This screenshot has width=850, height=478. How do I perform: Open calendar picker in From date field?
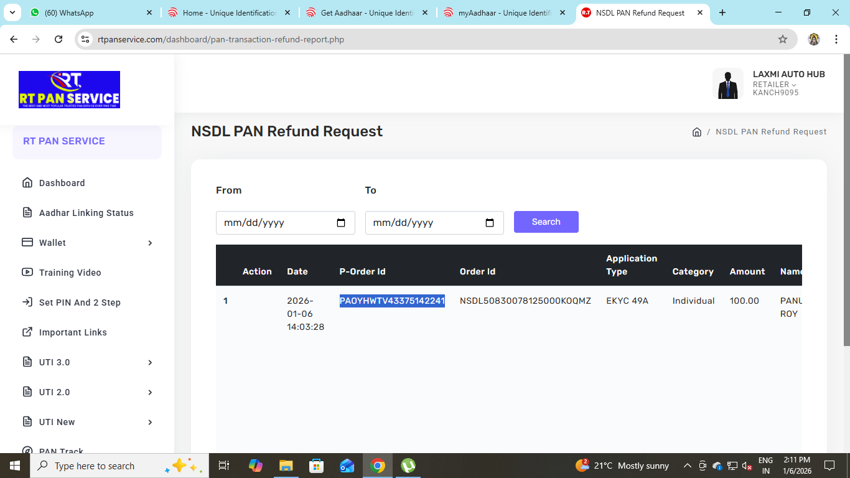pos(341,223)
